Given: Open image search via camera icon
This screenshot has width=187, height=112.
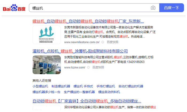Looking at the screenshot, I should (x=153, y=8).
